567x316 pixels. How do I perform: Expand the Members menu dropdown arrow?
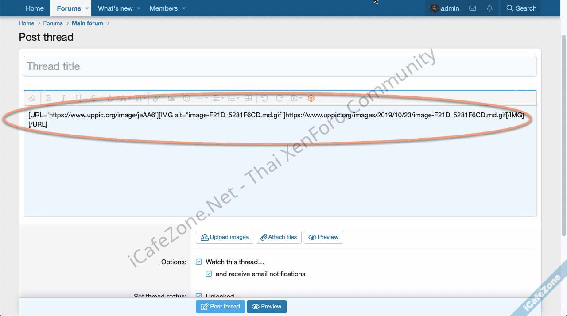tap(184, 8)
